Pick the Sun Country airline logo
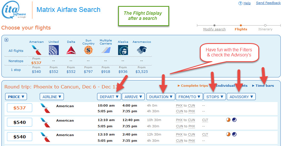The width and height of the screenshot is (283, 146). 88,50
